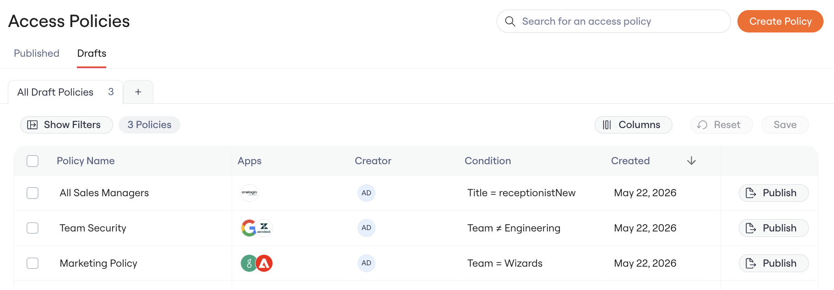Select the Drafts tab

click(x=92, y=54)
